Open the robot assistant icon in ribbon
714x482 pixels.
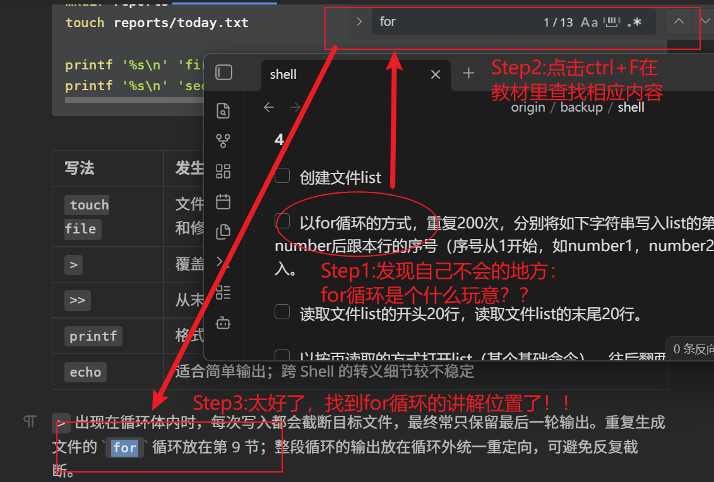click(223, 323)
